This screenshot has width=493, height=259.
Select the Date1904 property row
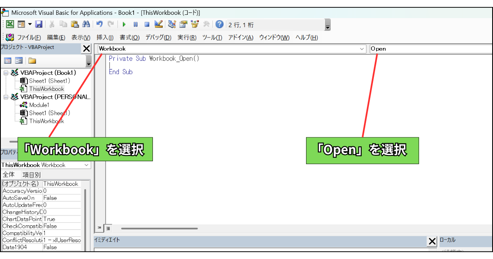pyautogui.click(x=41, y=247)
